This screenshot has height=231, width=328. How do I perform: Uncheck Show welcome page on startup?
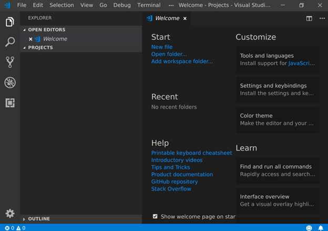[155, 216]
